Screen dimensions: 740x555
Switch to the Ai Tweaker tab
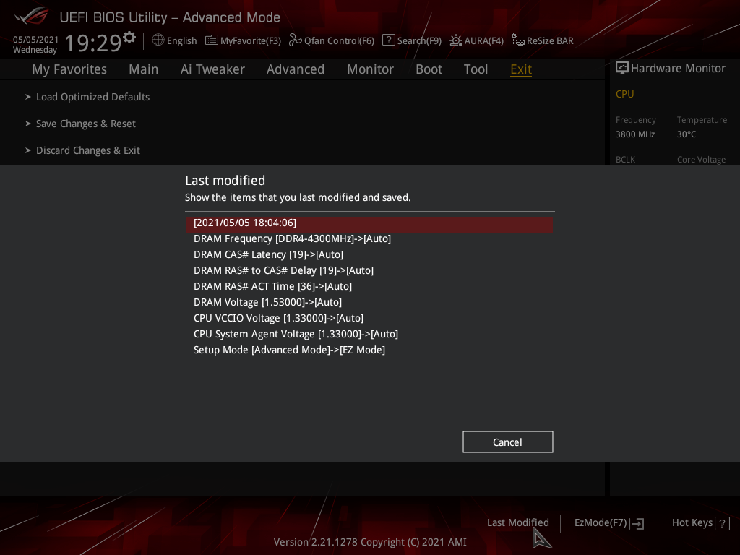[212, 69]
